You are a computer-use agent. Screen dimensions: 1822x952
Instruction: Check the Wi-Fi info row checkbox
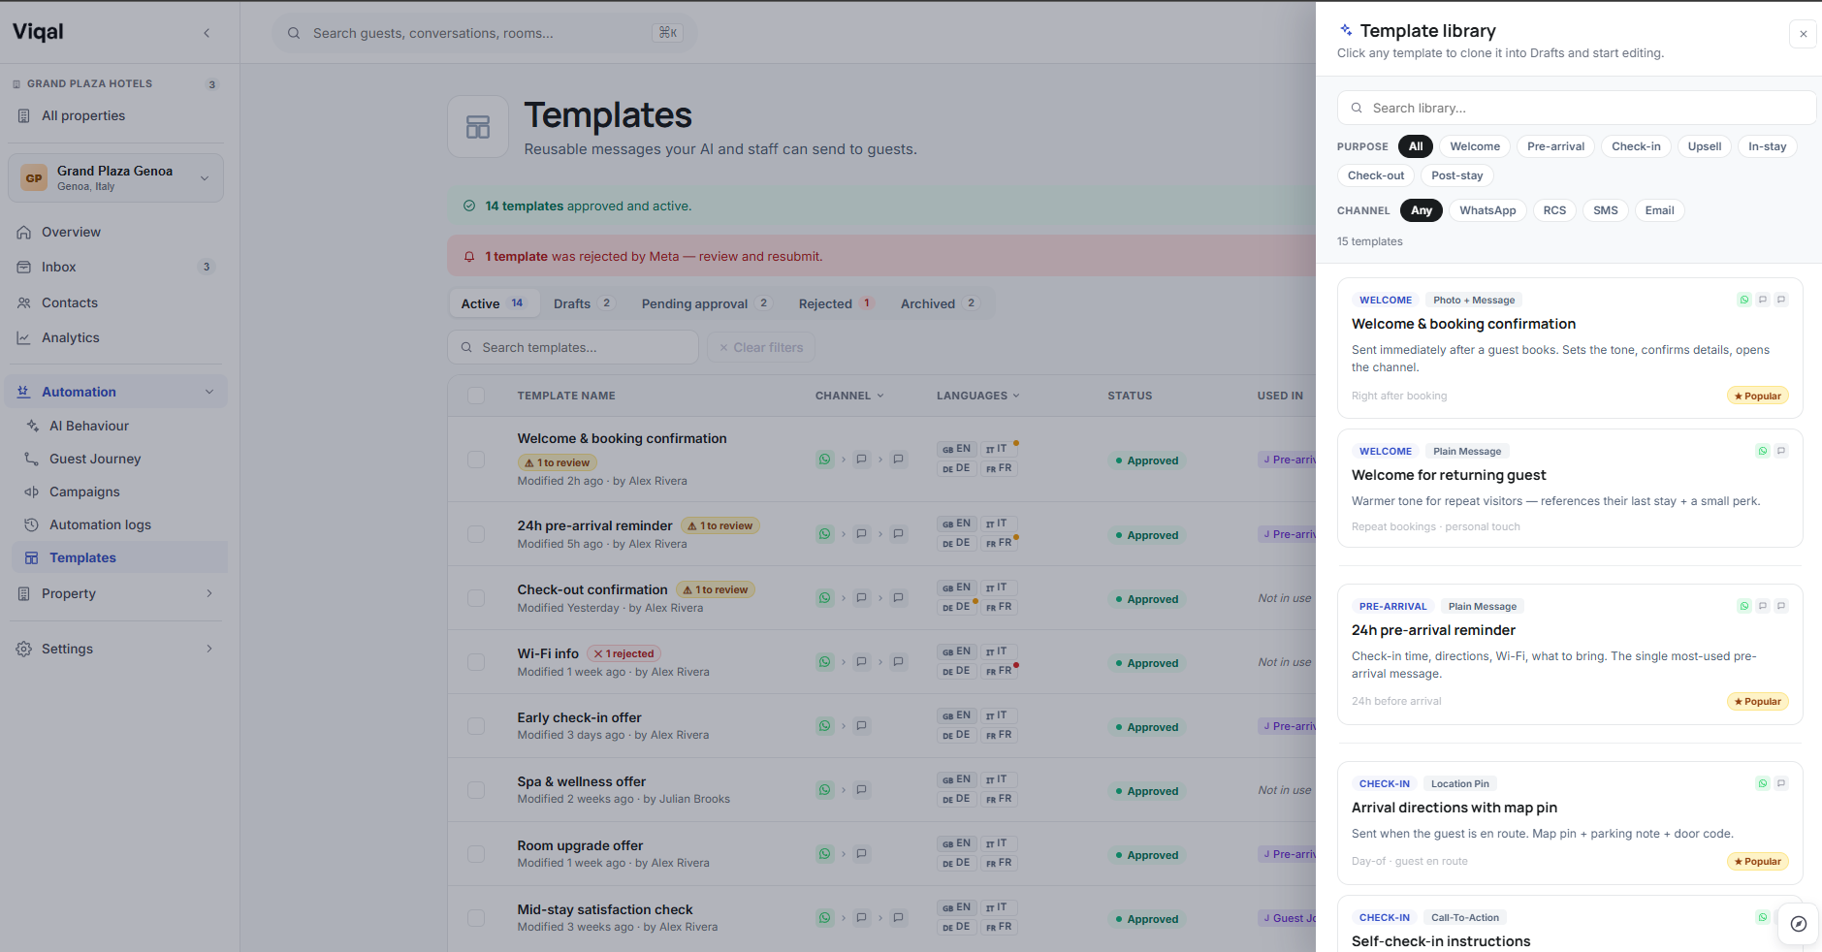coord(476,662)
